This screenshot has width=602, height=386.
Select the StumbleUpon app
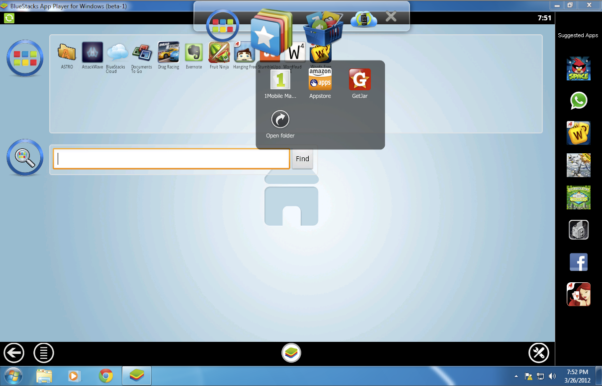268,52
